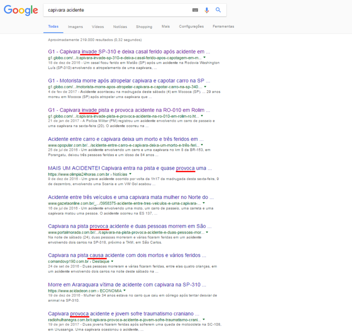
Task: Expand dropdown arrow beside motorista-morre-apos-atropelar URL
Action: tap(205, 86)
